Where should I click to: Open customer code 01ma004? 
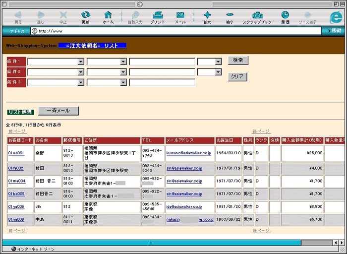pos(17,181)
